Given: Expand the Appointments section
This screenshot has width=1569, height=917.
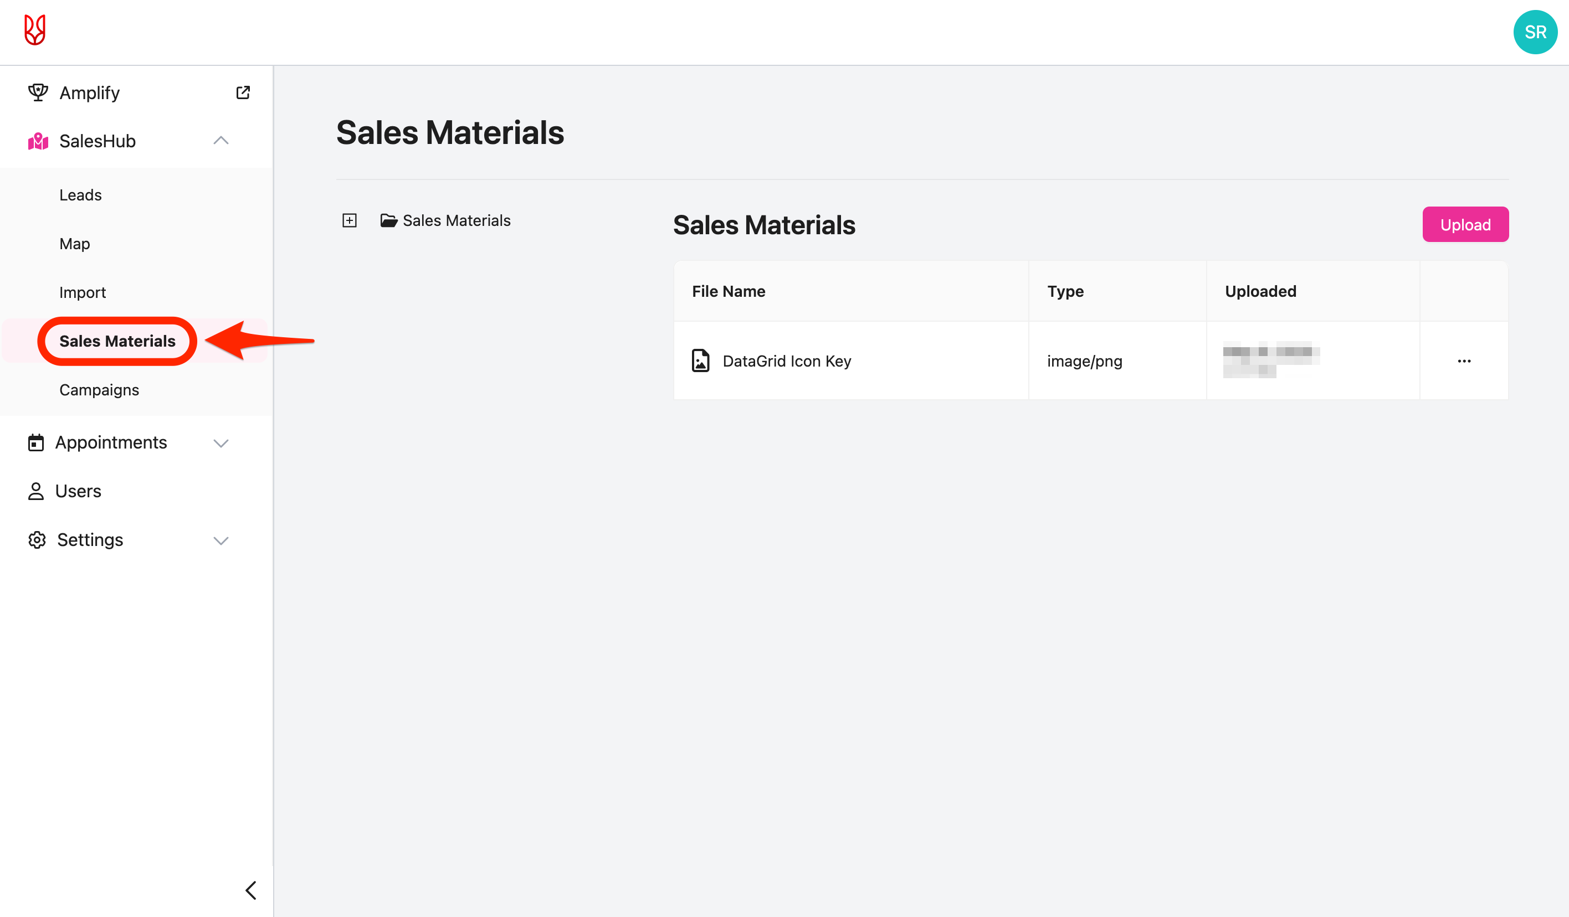Looking at the screenshot, I should point(221,442).
